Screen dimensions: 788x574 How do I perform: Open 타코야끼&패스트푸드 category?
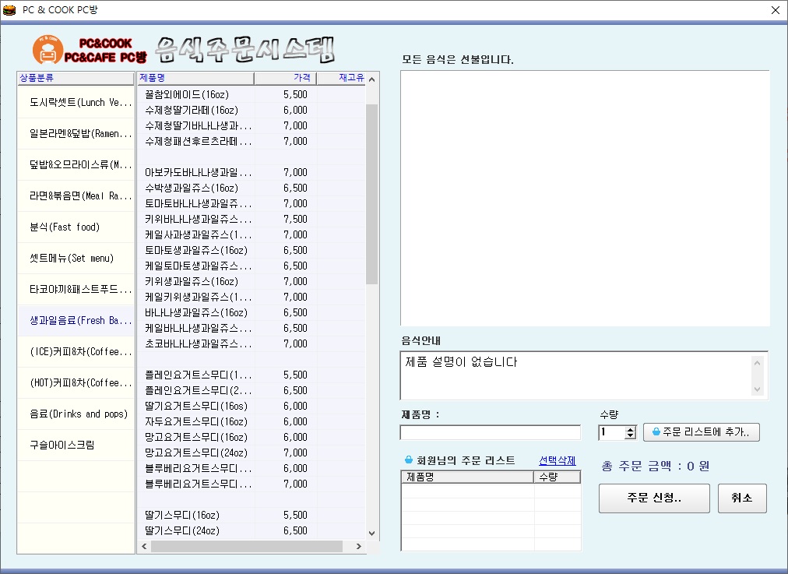point(76,290)
